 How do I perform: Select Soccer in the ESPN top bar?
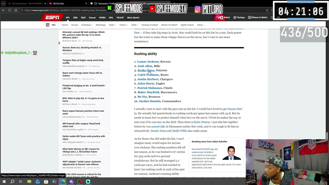(x=92, y=17)
